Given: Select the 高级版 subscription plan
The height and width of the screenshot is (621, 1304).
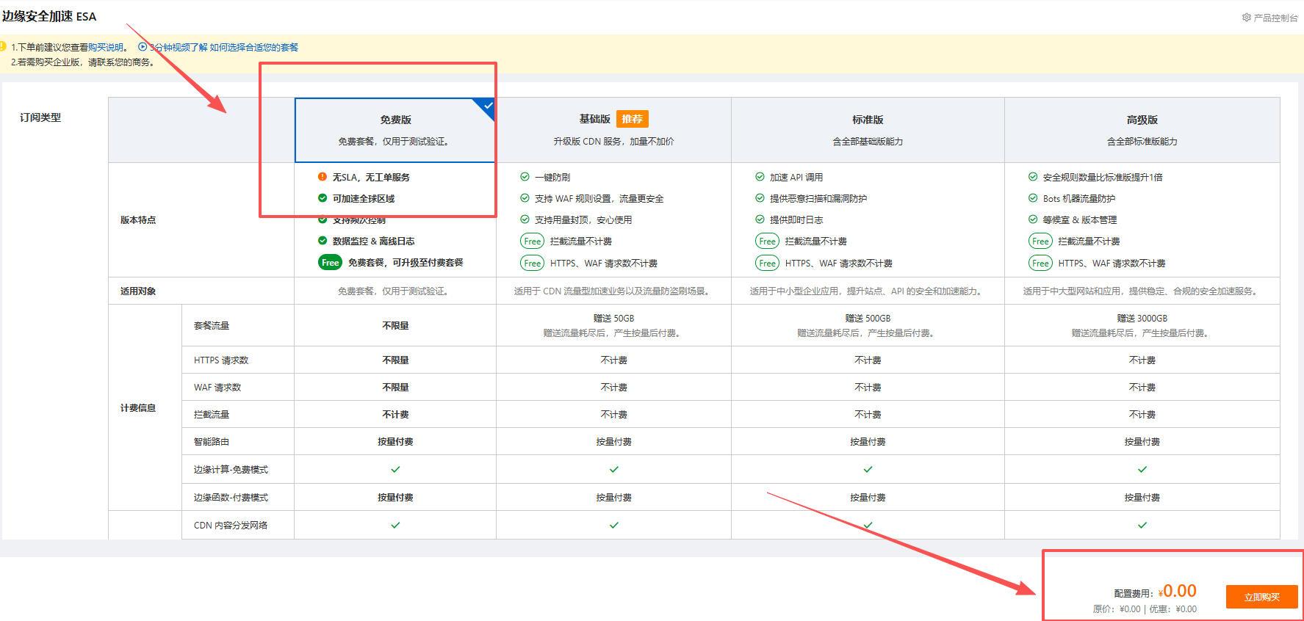Looking at the screenshot, I should click(x=1141, y=130).
